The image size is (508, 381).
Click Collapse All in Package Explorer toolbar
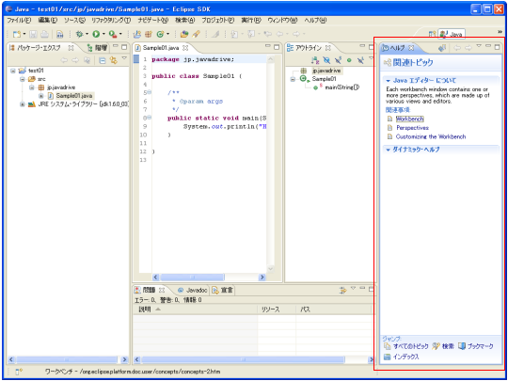point(102,60)
